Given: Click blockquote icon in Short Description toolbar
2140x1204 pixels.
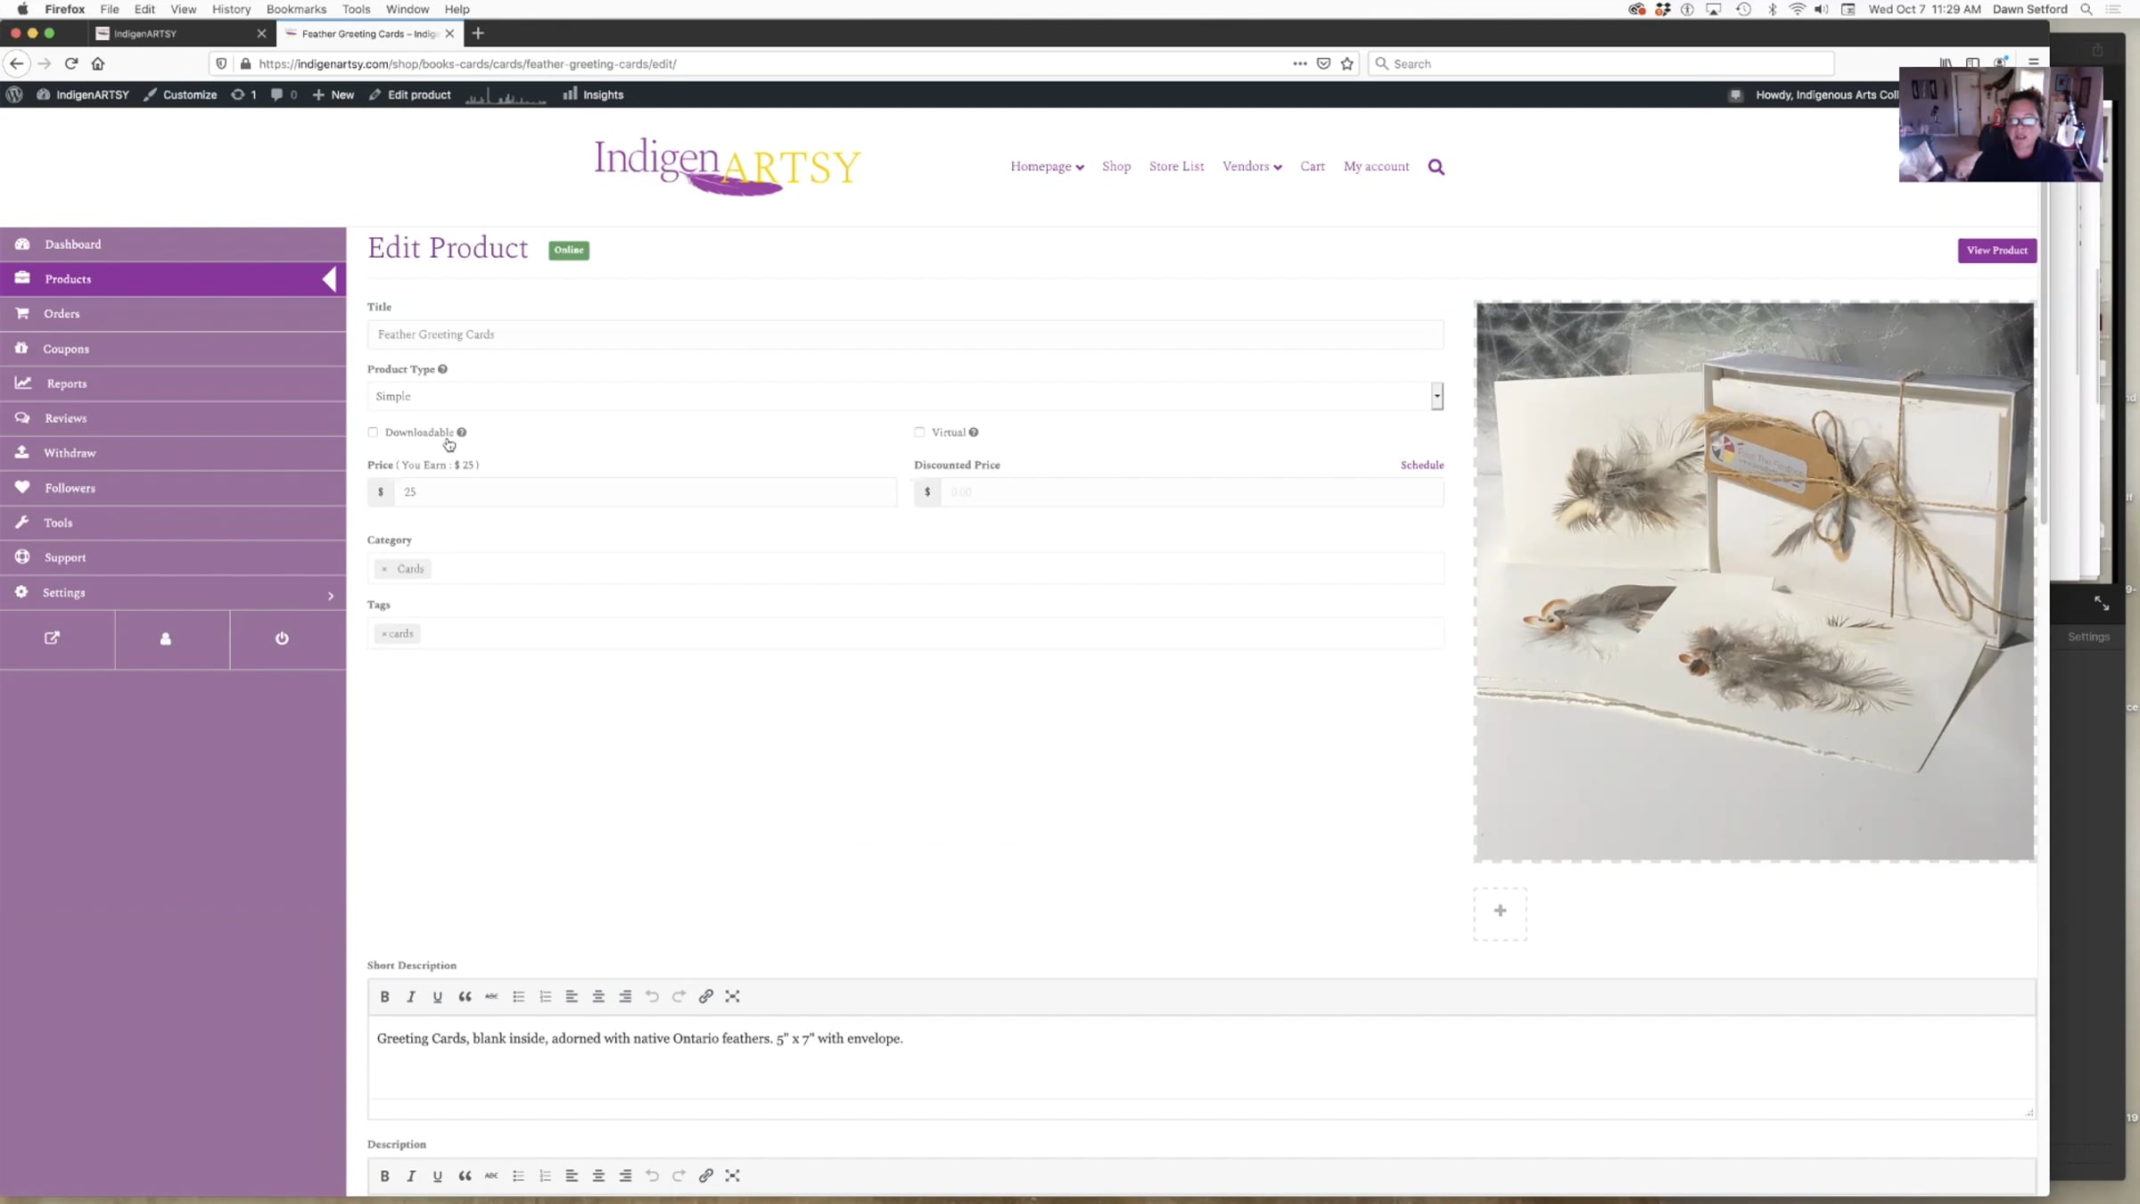Looking at the screenshot, I should [465, 996].
